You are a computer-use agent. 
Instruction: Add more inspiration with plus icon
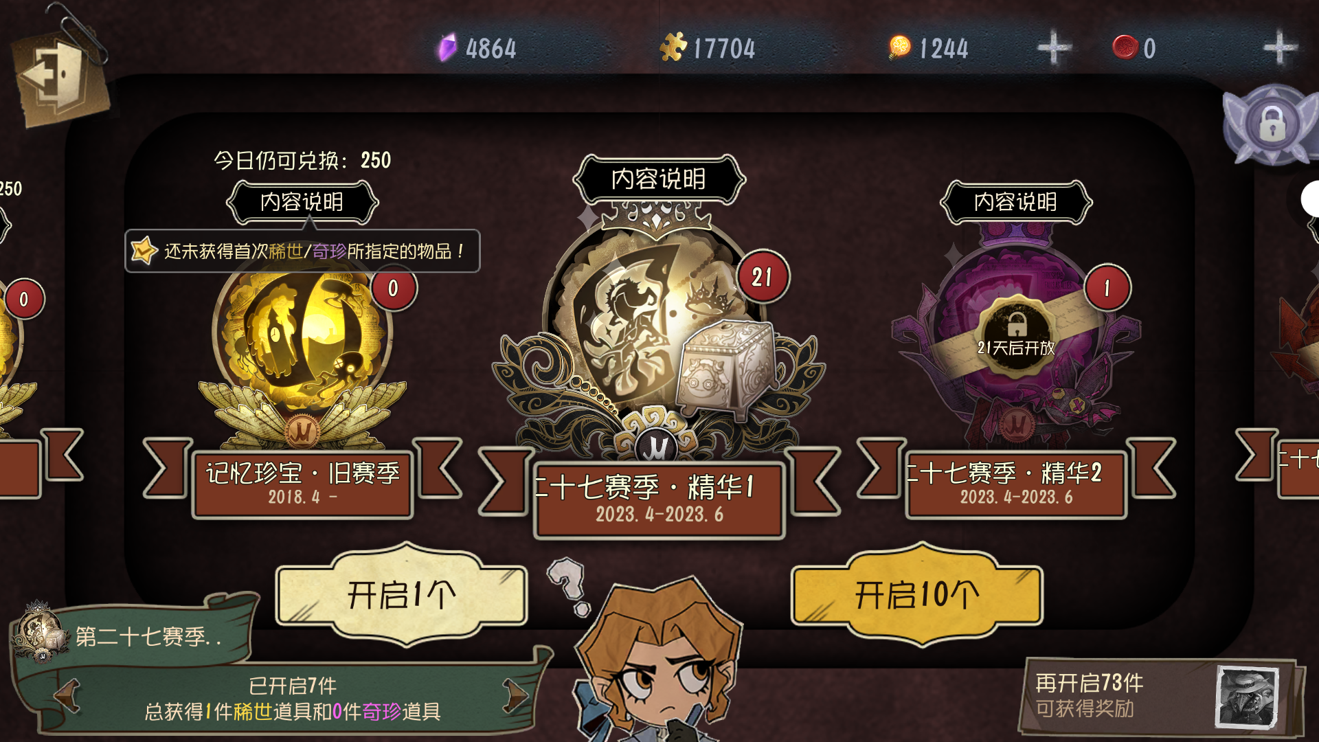point(1054,47)
